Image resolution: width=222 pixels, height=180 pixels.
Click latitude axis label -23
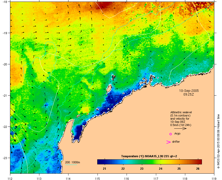pos(5,158)
